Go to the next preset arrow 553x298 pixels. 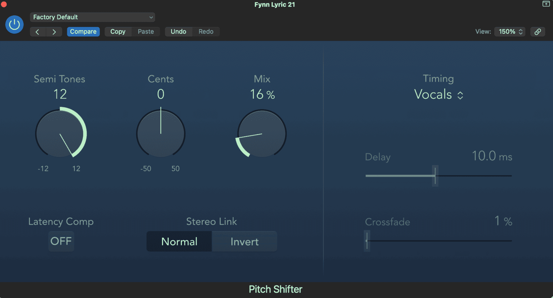[54, 32]
